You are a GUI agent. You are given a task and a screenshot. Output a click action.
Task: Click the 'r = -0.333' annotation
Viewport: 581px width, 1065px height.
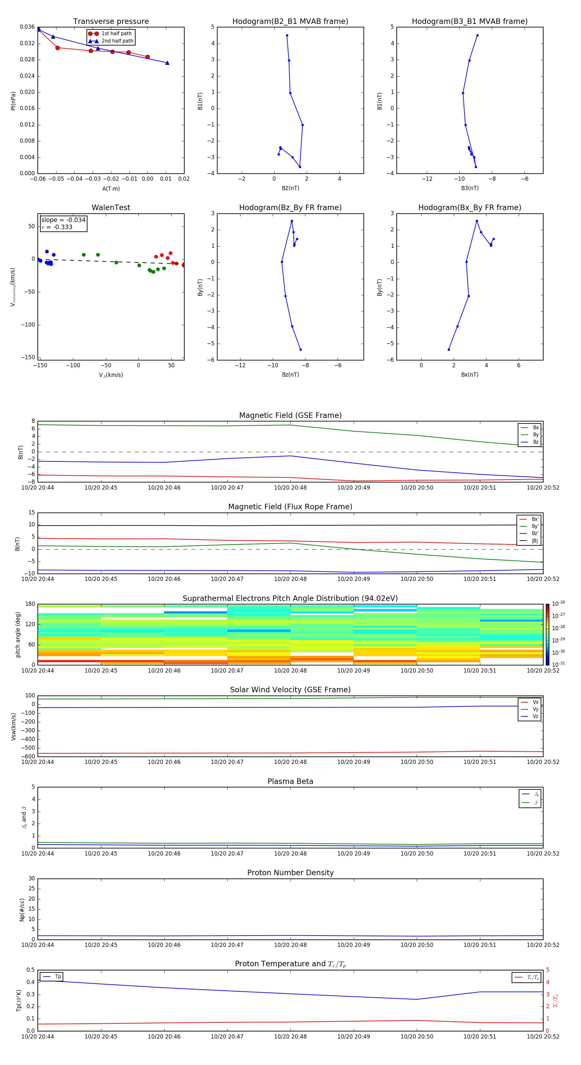(57, 227)
